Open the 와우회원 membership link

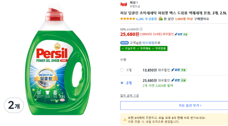pos(148,43)
